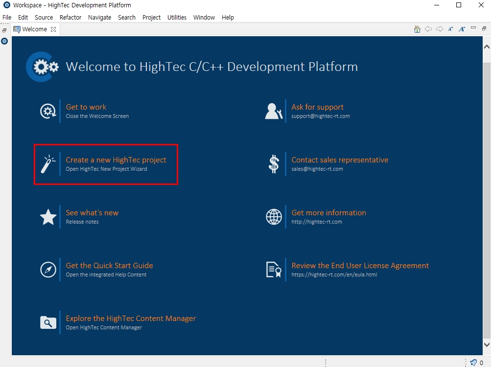Click 'Open HighTec New Project Wizard' text
491x367 pixels.
(106, 169)
